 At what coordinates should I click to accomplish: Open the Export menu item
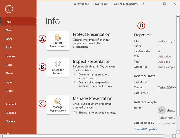[10, 82]
